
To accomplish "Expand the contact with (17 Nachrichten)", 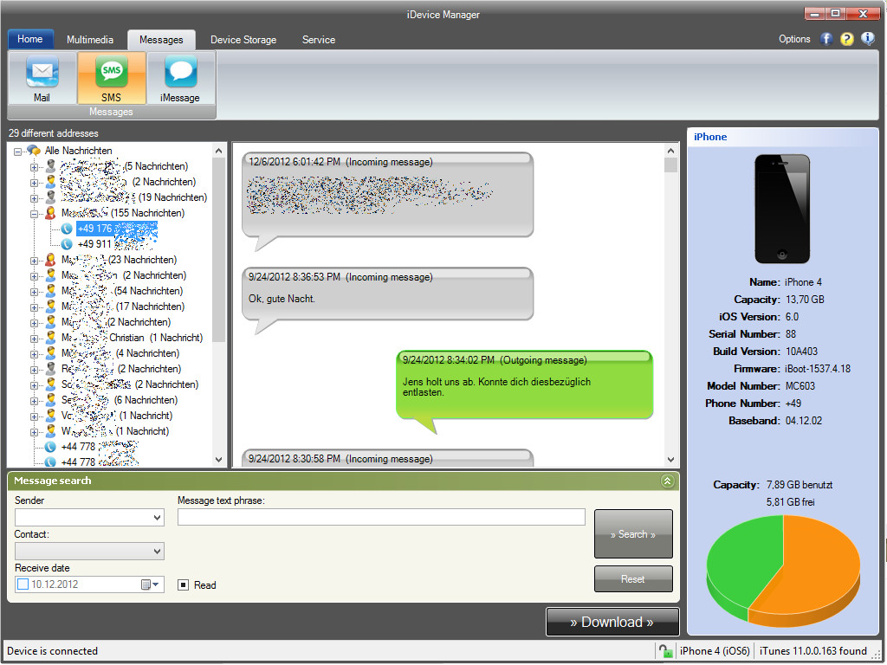I will click(x=34, y=307).
